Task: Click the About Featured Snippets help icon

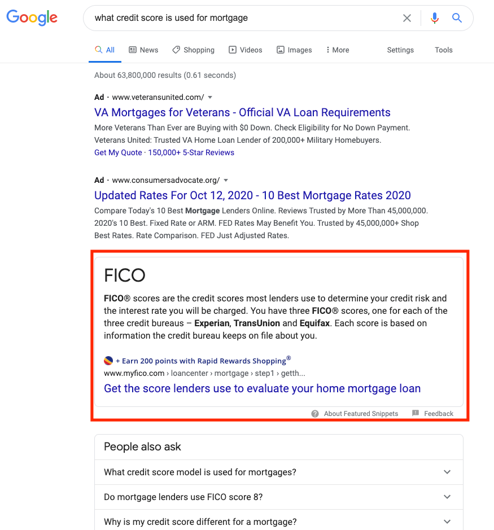Action: coord(315,414)
